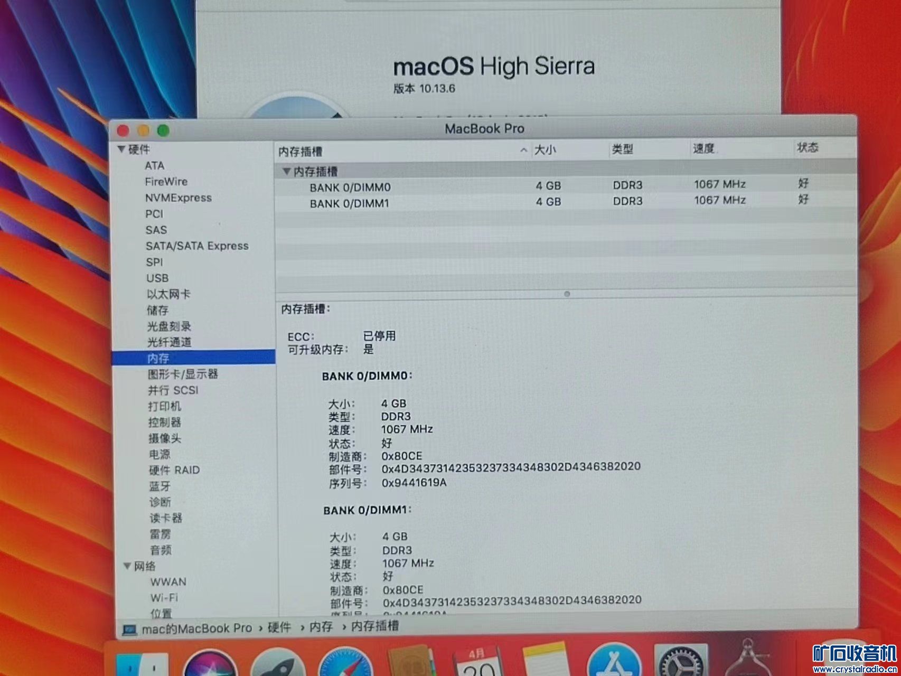Image resolution: width=901 pixels, height=676 pixels.
Task: Select ATA in the hardware list
Action: (x=155, y=166)
